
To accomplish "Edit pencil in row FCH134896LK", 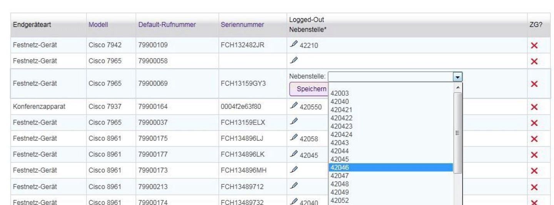I will tap(294, 154).
